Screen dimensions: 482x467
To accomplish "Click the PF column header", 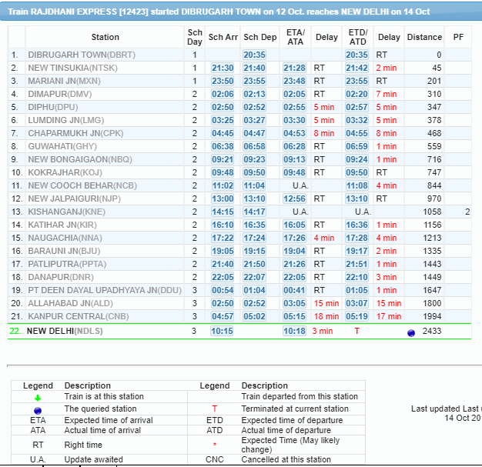I will [x=458, y=37].
